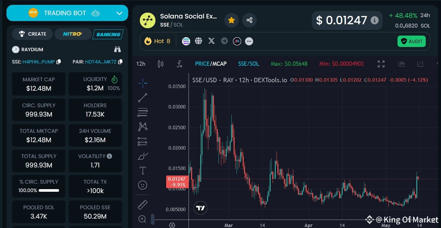Visit the token website globe icon

[199, 41]
